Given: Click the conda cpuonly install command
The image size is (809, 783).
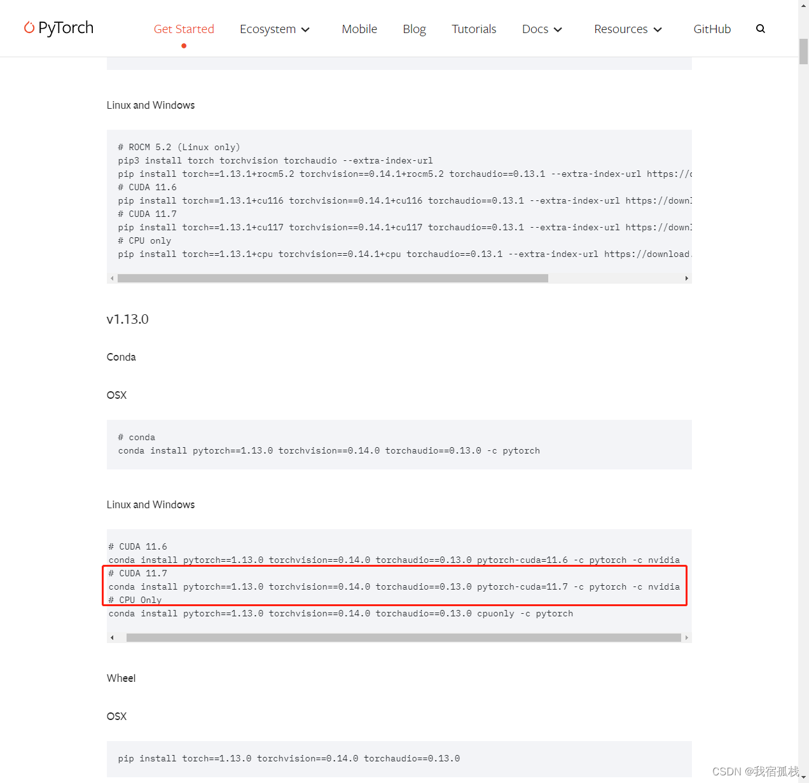Looking at the screenshot, I should pyautogui.click(x=341, y=613).
